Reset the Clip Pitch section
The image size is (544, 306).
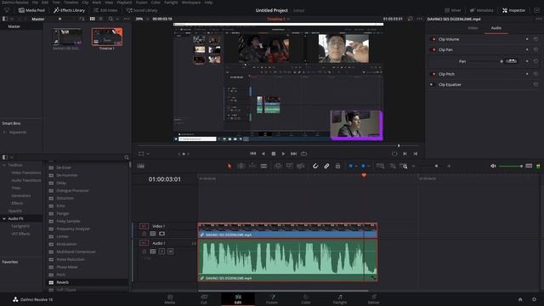(x=535, y=74)
